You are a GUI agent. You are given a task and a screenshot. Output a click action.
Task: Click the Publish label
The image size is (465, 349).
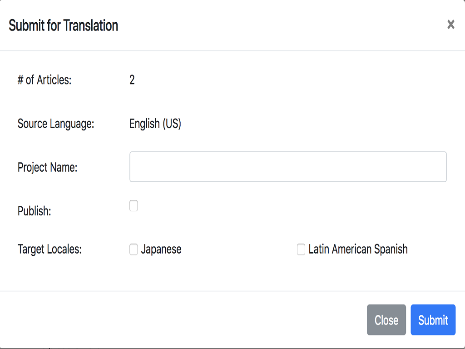point(35,211)
